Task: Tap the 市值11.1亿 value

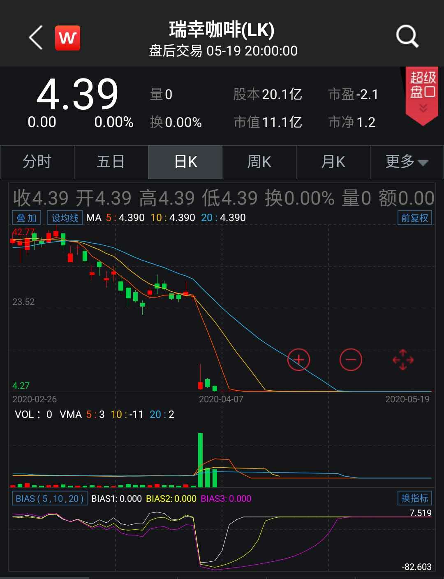Action: coord(268,122)
